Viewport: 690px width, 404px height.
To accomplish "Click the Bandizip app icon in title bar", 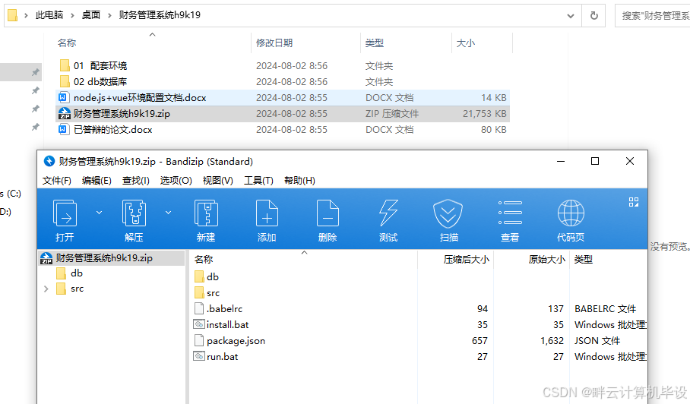I will (x=49, y=161).
